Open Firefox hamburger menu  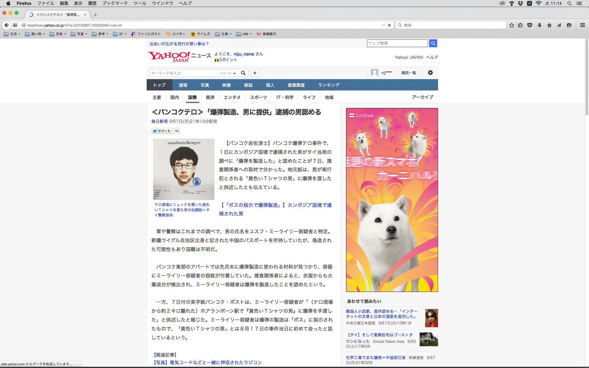point(582,25)
